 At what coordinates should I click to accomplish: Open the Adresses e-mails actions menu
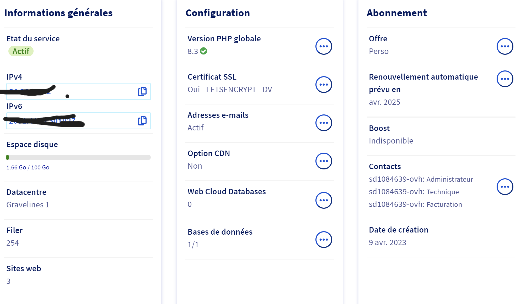click(324, 123)
